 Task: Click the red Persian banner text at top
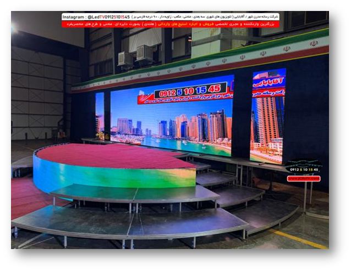pyautogui.click(x=171, y=24)
